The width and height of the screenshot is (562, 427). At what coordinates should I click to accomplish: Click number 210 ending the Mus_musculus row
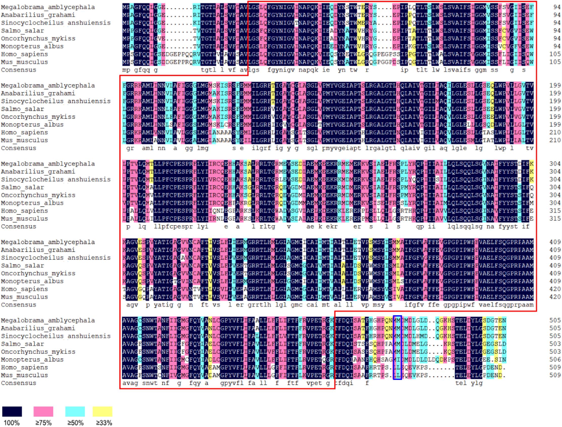tap(555, 140)
